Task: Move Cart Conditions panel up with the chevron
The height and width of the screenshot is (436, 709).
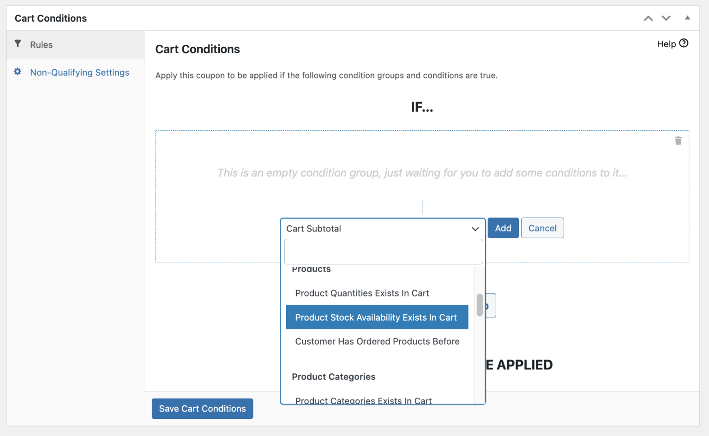Action: coord(648,18)
